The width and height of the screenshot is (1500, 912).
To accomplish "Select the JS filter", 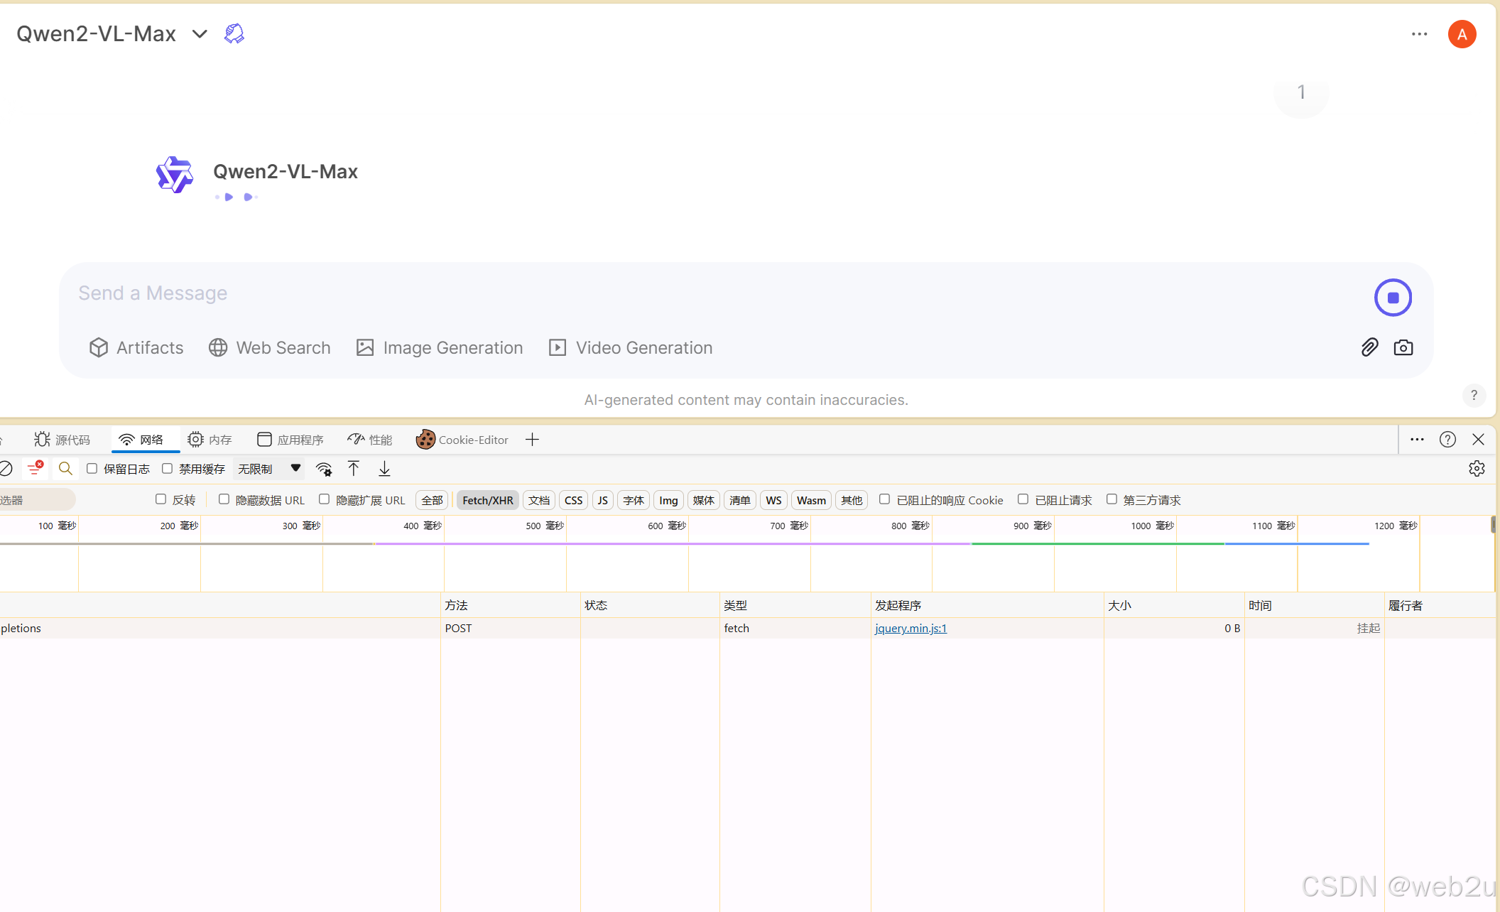I will click(602, 500).
